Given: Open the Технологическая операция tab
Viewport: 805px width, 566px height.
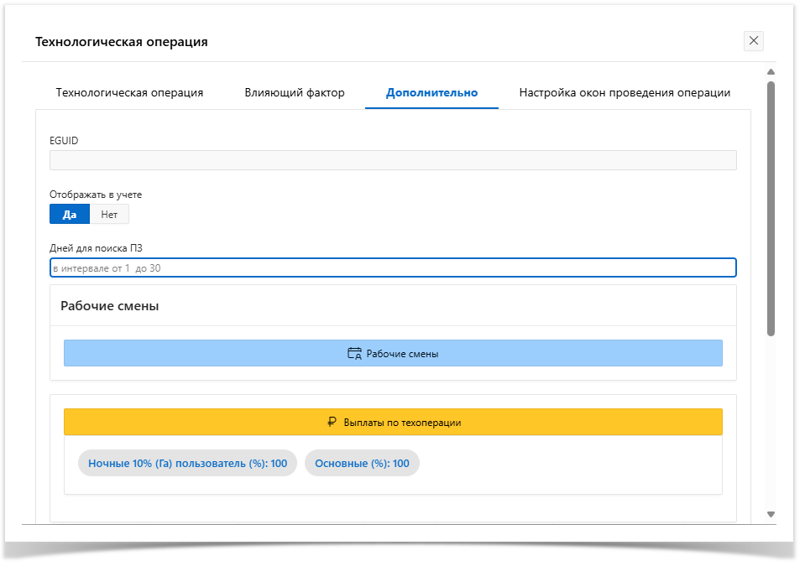Looking at the screenshot, I should pyautogui.click(x=129, y=93).
